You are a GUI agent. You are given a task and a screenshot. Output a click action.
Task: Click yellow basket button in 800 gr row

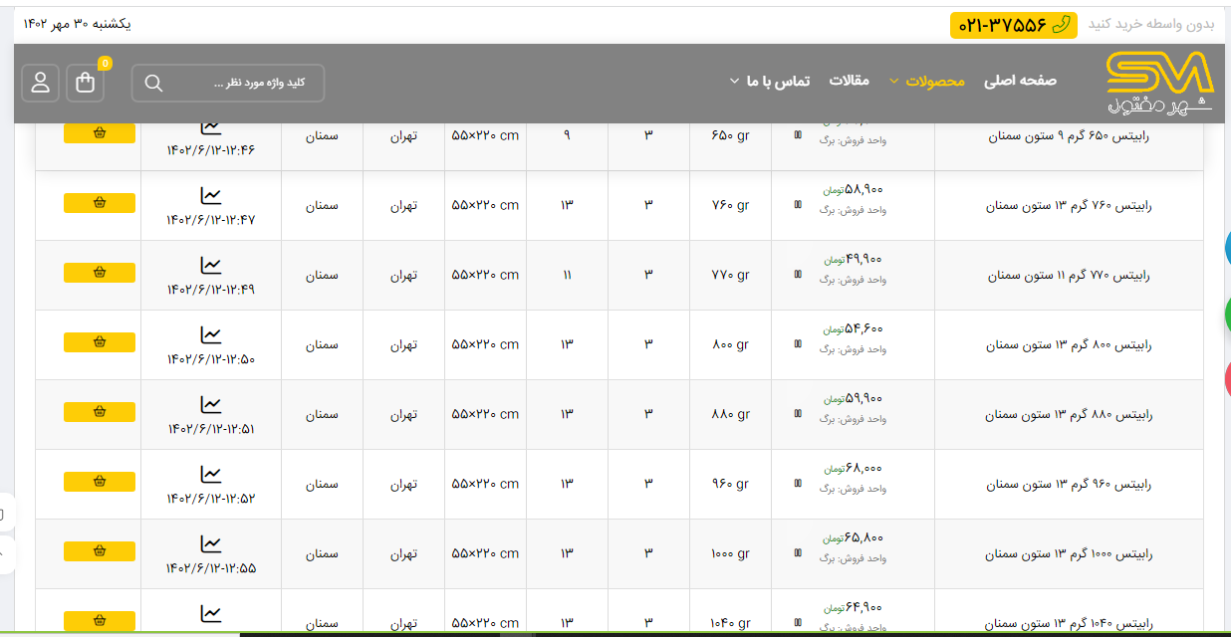[x=100, y=341]
